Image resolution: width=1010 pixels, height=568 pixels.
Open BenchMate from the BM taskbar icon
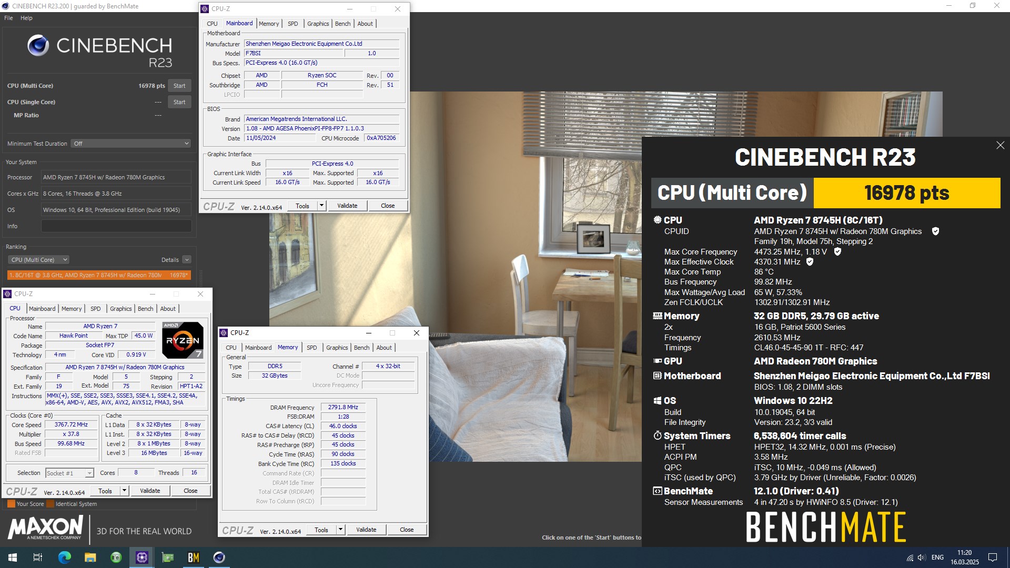pyautogui.click(x=194, y=557)
